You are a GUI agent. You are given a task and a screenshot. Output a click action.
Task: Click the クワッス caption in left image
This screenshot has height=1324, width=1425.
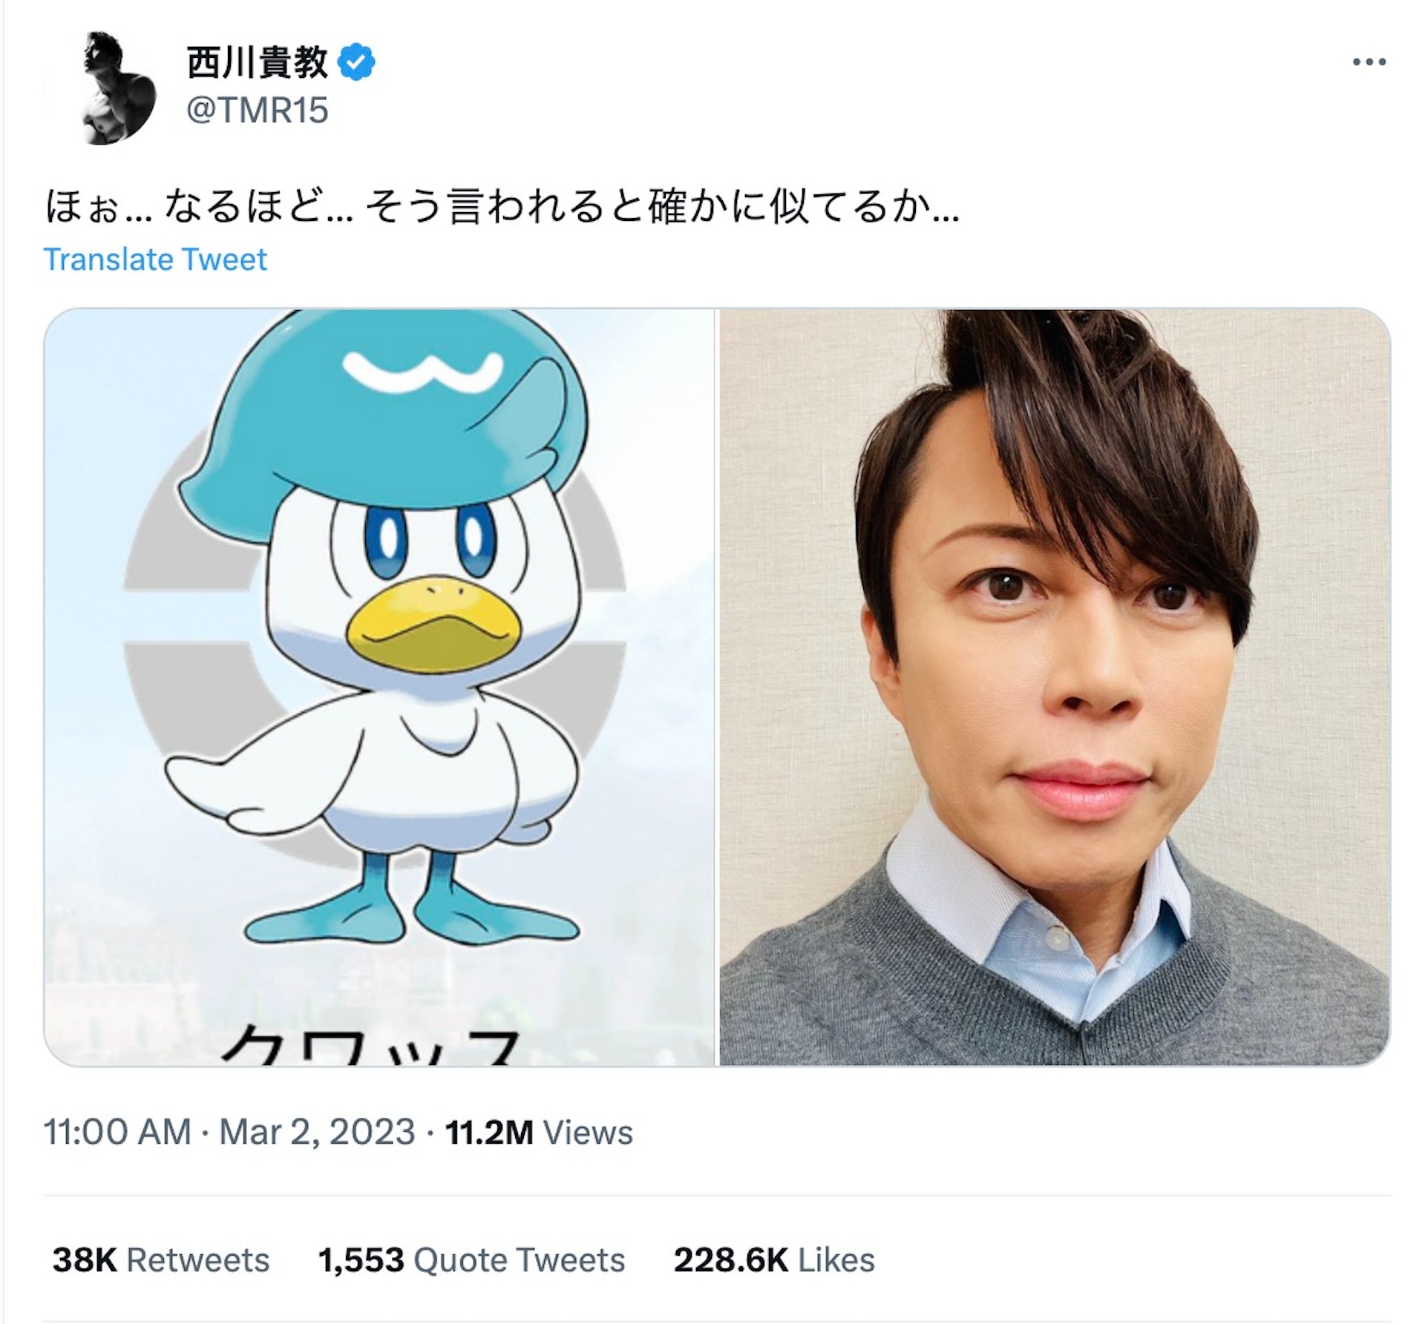(371, 1044)
